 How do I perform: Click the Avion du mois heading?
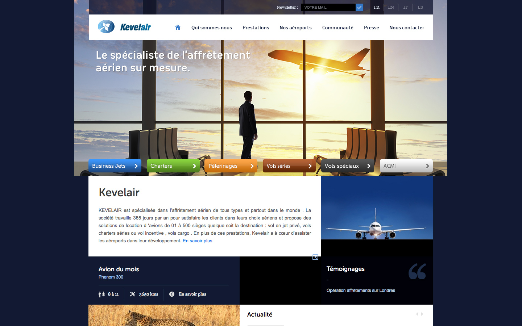click(x=119, y=269)
